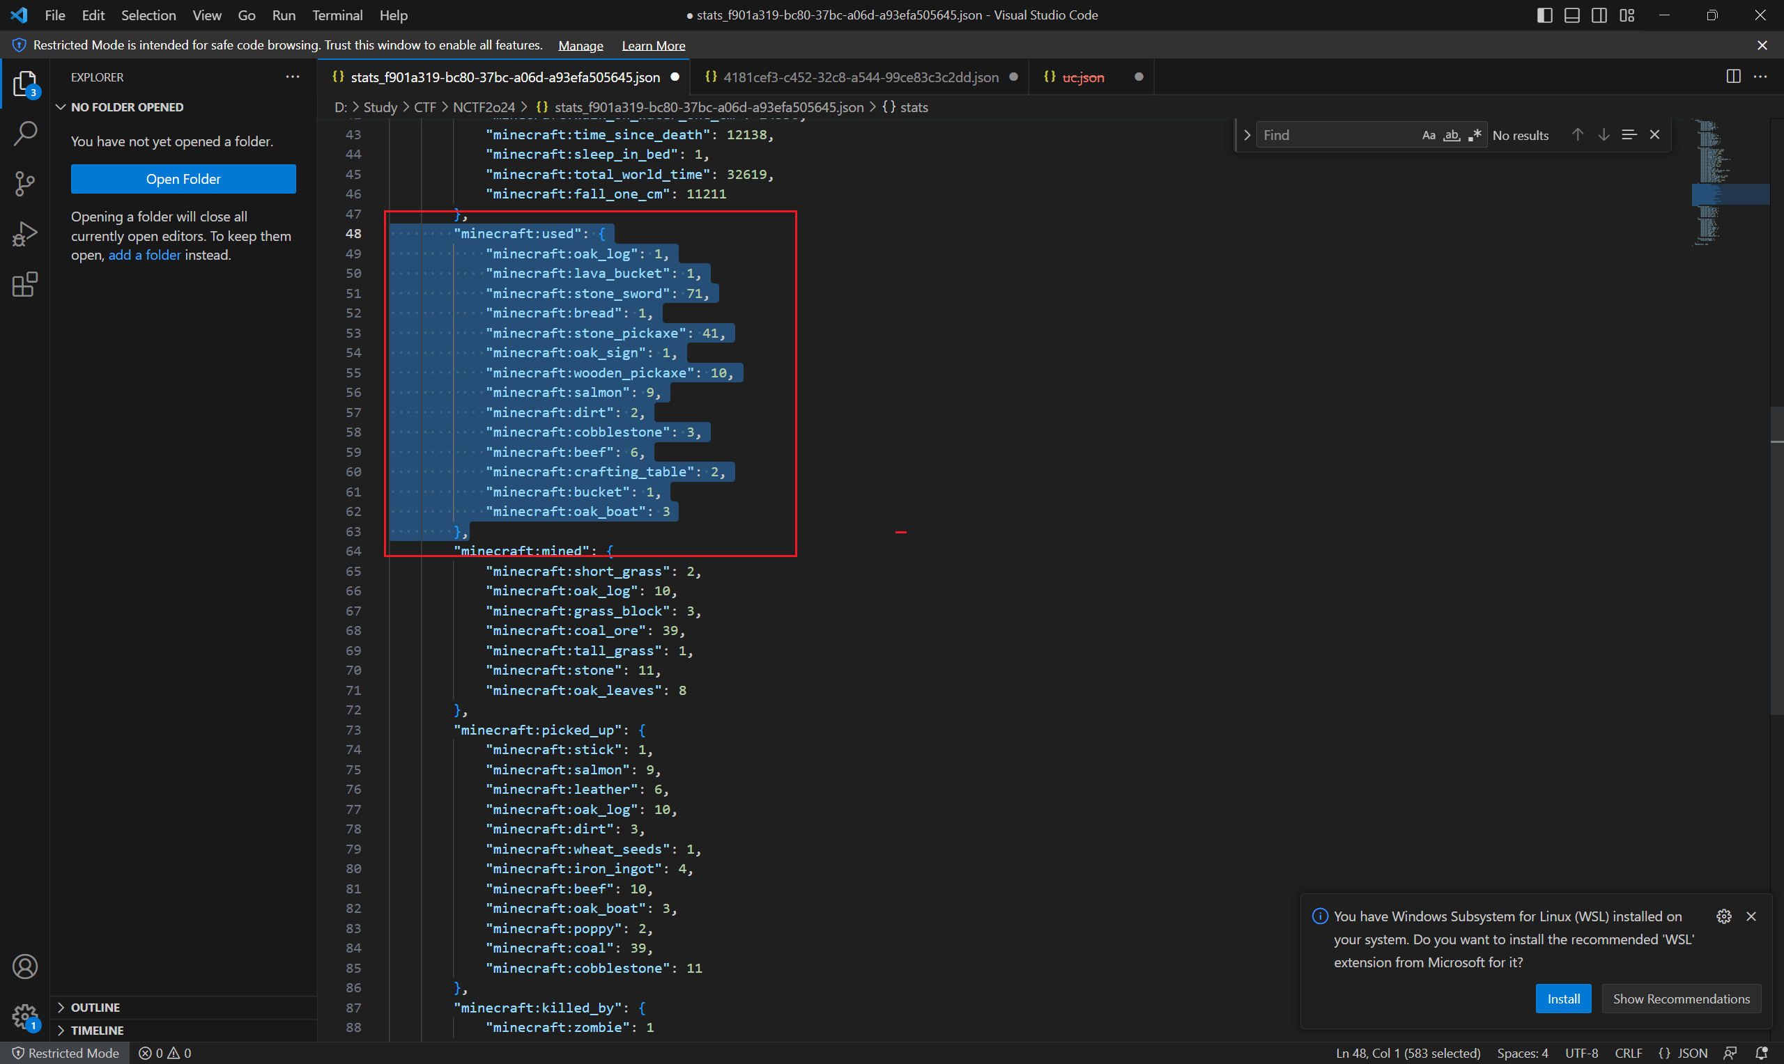Screen dimensions: 1784x1064
Task: Click the Study breadcrumb folder
Action: tap(380, 107)
